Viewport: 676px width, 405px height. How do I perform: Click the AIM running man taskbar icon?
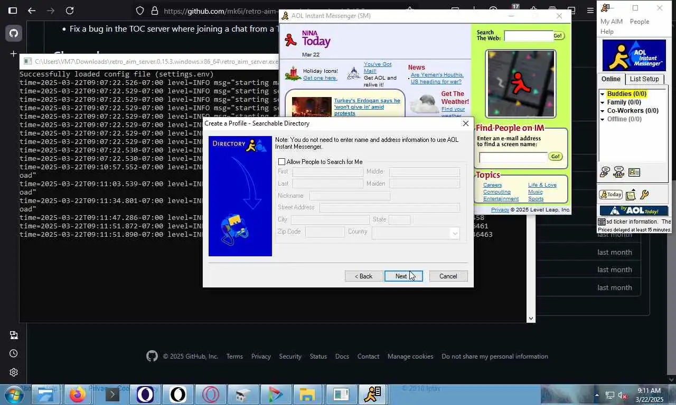point(373,394)
